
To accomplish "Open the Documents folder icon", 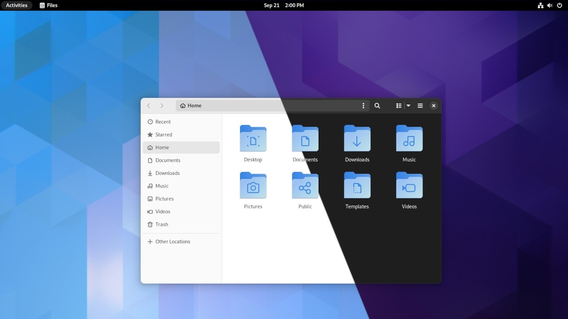I will pyautogui.click(x=305, y=138).
